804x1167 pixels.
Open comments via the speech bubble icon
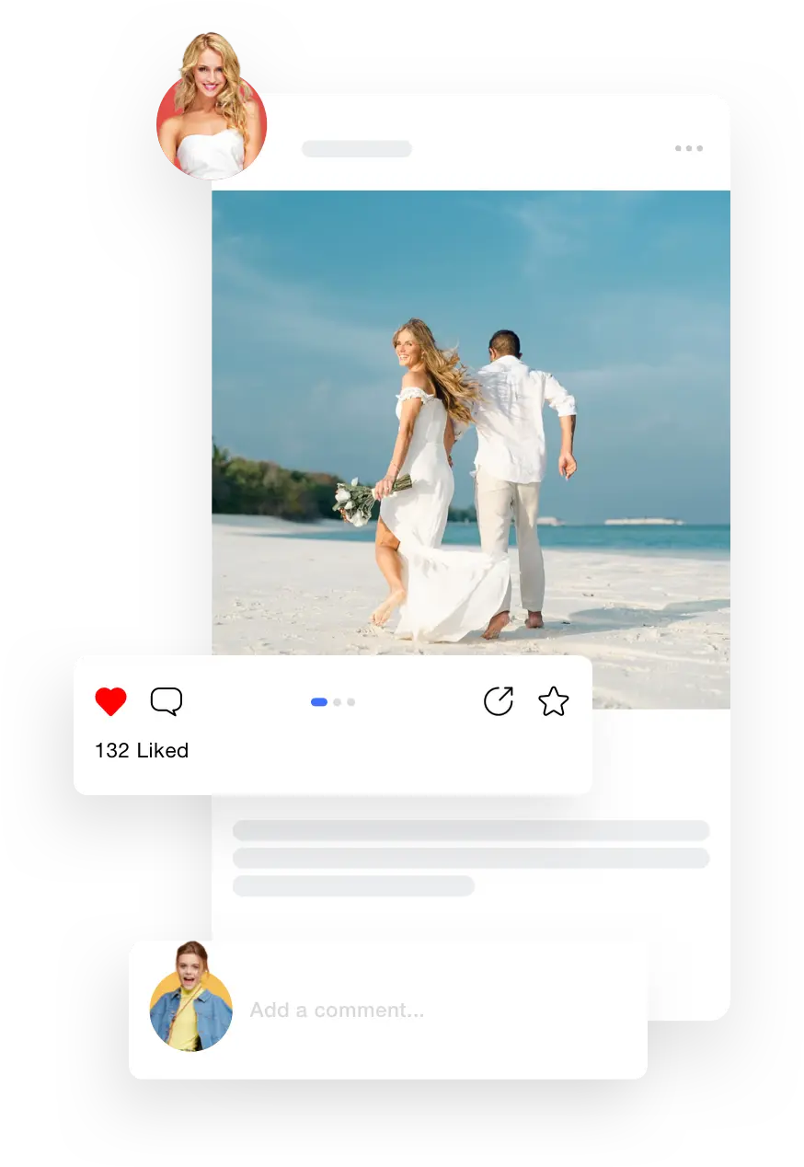pyautogui.click(x=167, y=701)
